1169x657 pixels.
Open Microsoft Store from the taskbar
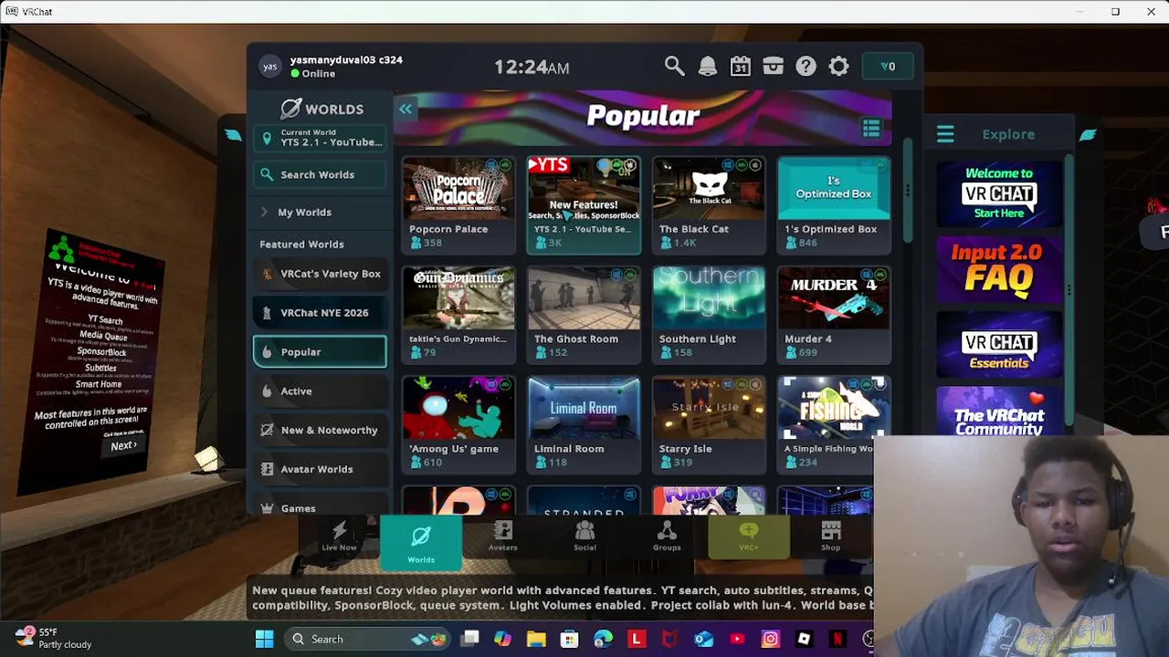pos(570,639)
